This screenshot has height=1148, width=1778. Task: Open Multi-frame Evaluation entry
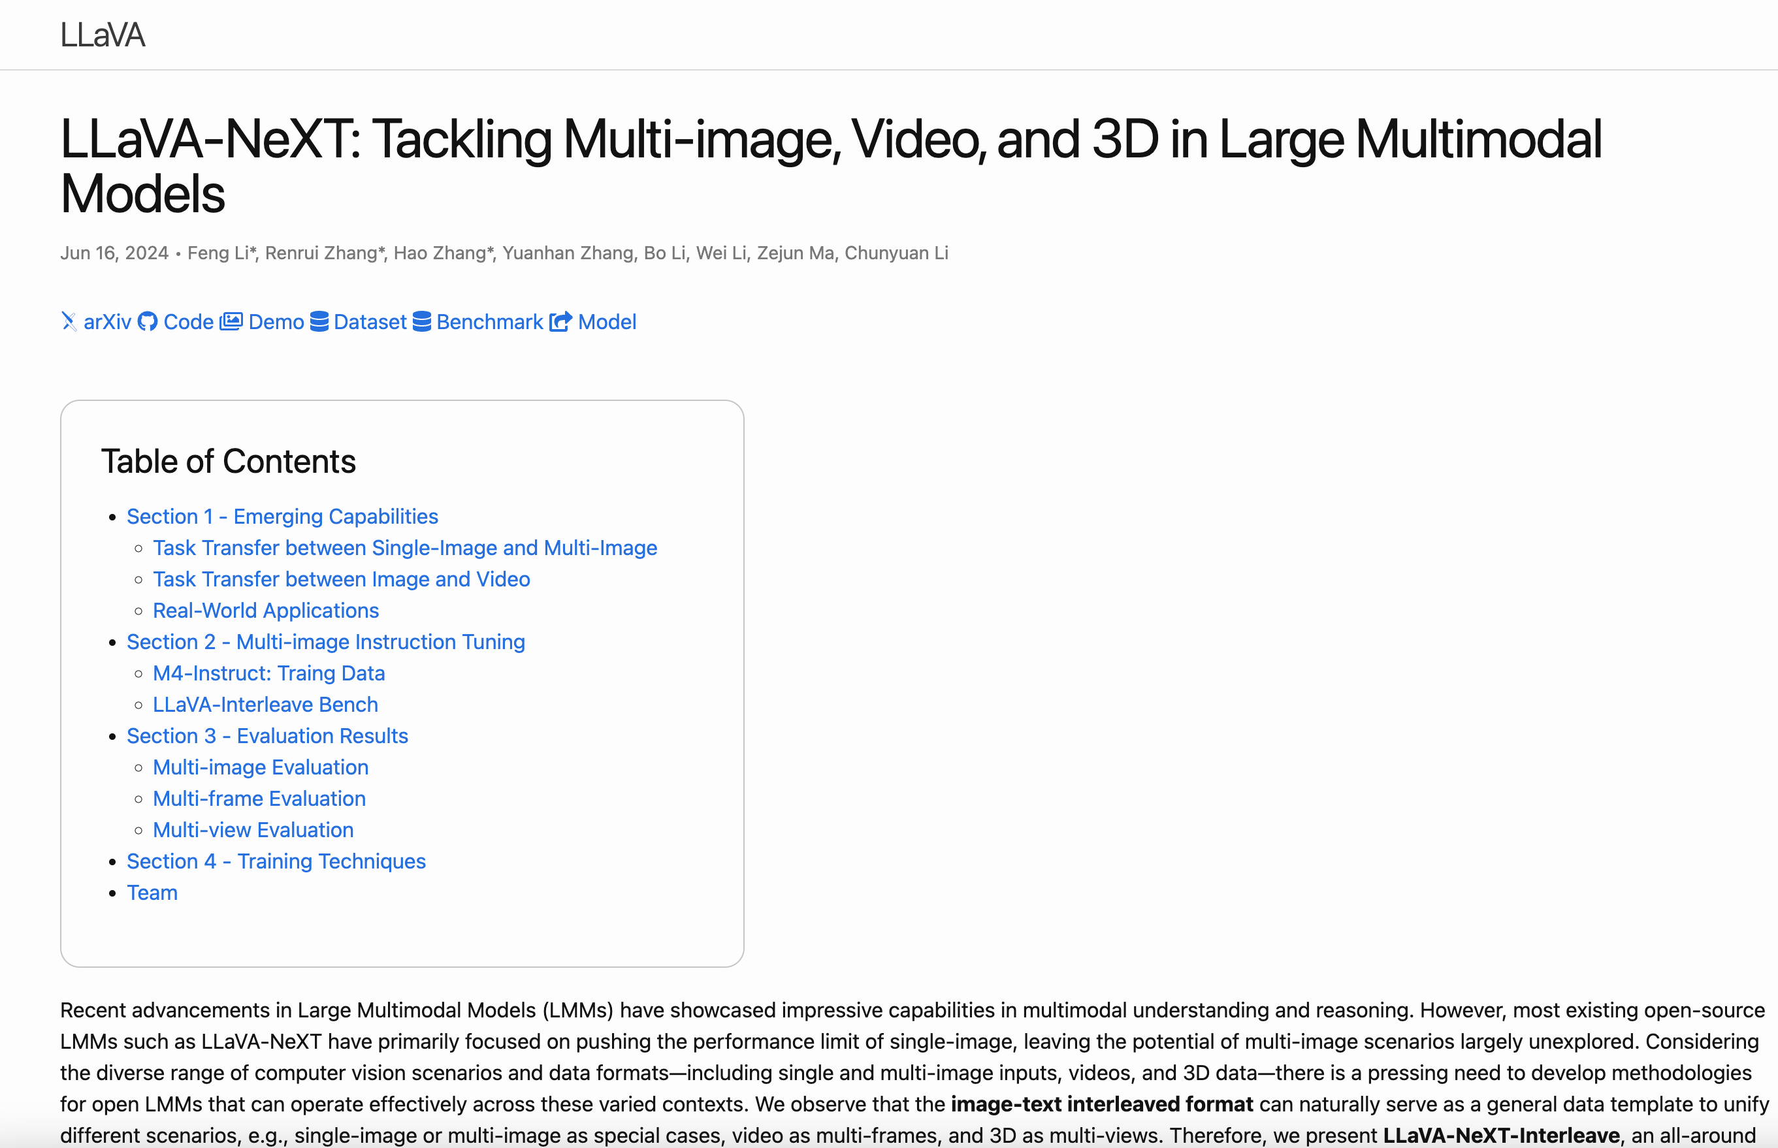point(259,797)
